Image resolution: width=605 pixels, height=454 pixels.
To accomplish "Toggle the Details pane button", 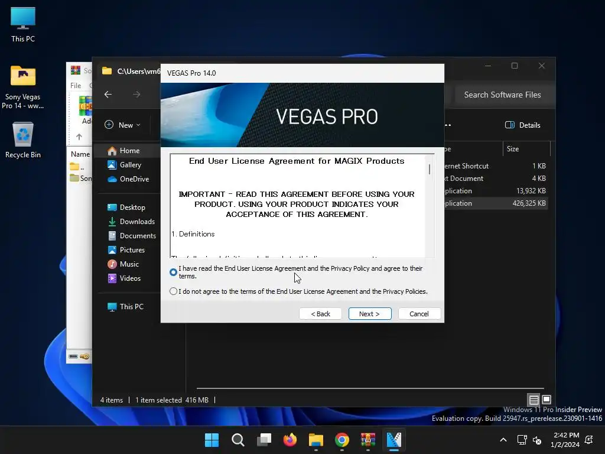I will (523, 125).
